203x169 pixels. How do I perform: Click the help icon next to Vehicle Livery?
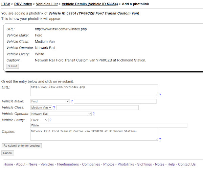point(50,120)
